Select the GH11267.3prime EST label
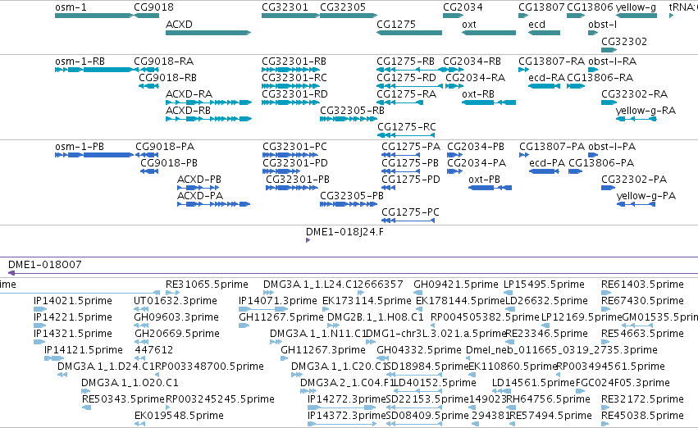698x428 pixels. coord(322,350)
